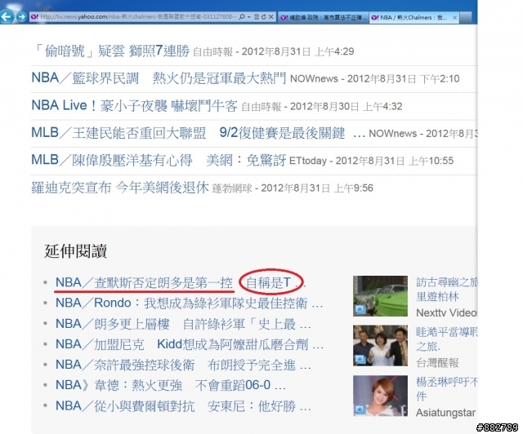Click video badge on red-haired woman thumbnail
523x434 pixels.
point(360,410)
